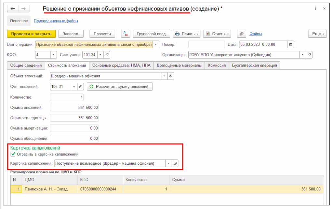Open the Объект вложений record in a window
This screenshot has width=333, height=209.
[171, 76]
